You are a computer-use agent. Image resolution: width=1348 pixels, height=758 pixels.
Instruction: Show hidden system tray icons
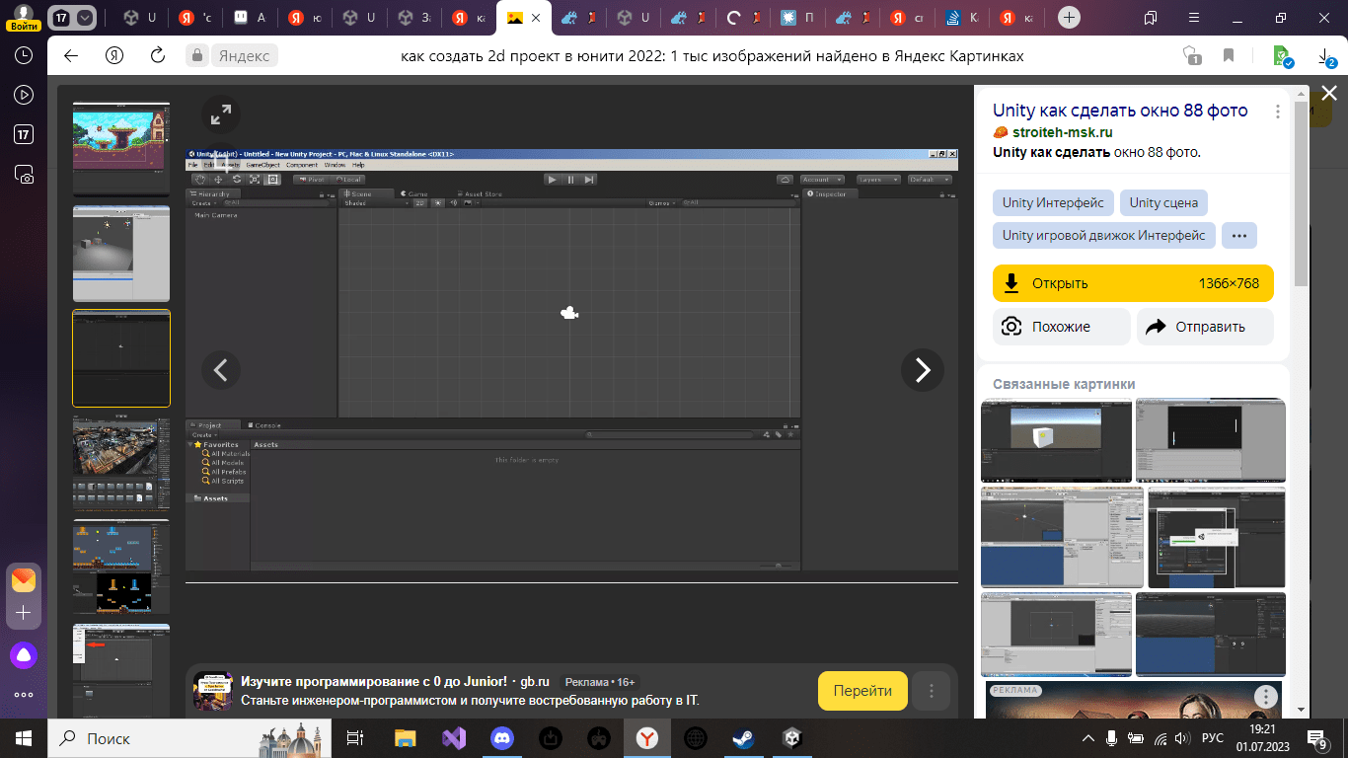(1088, 738)
